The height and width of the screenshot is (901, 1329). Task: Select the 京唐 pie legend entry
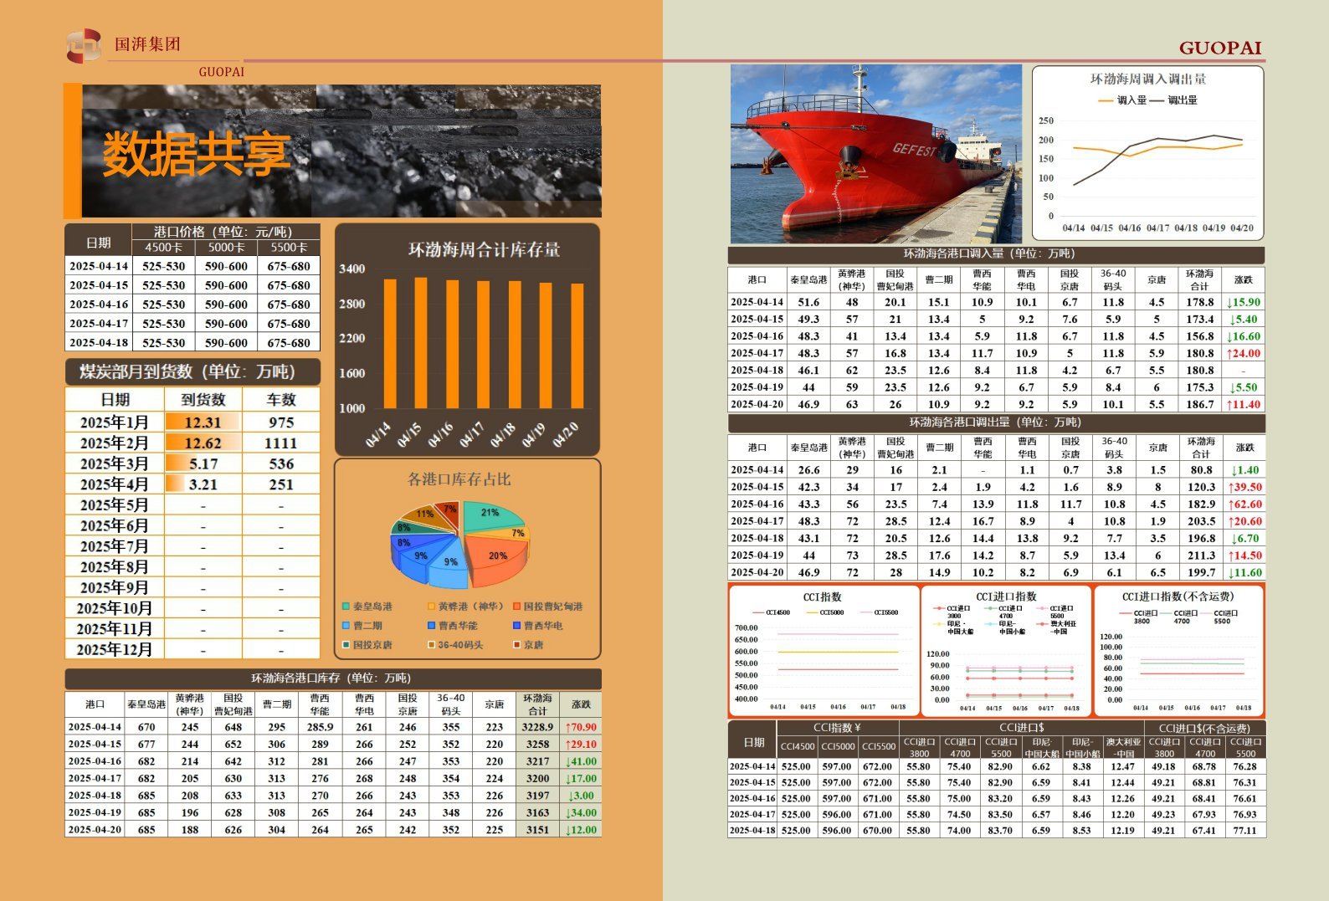(x=528, y=645)
